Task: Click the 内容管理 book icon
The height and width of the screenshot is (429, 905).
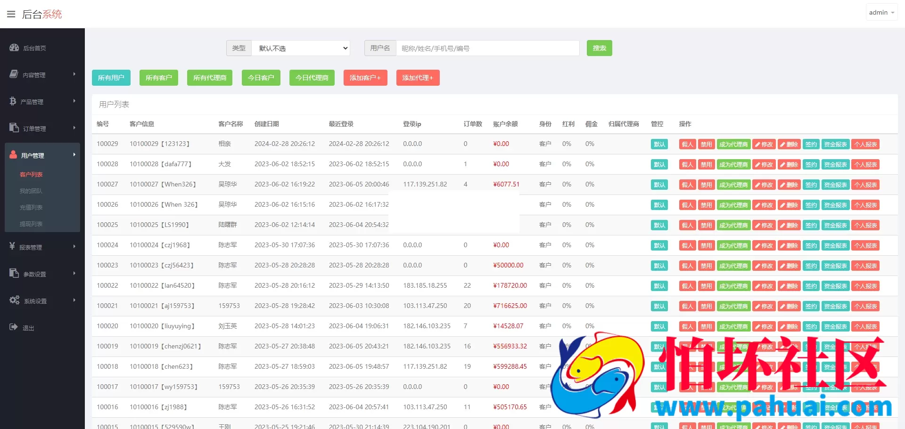Action: (14, 74)
